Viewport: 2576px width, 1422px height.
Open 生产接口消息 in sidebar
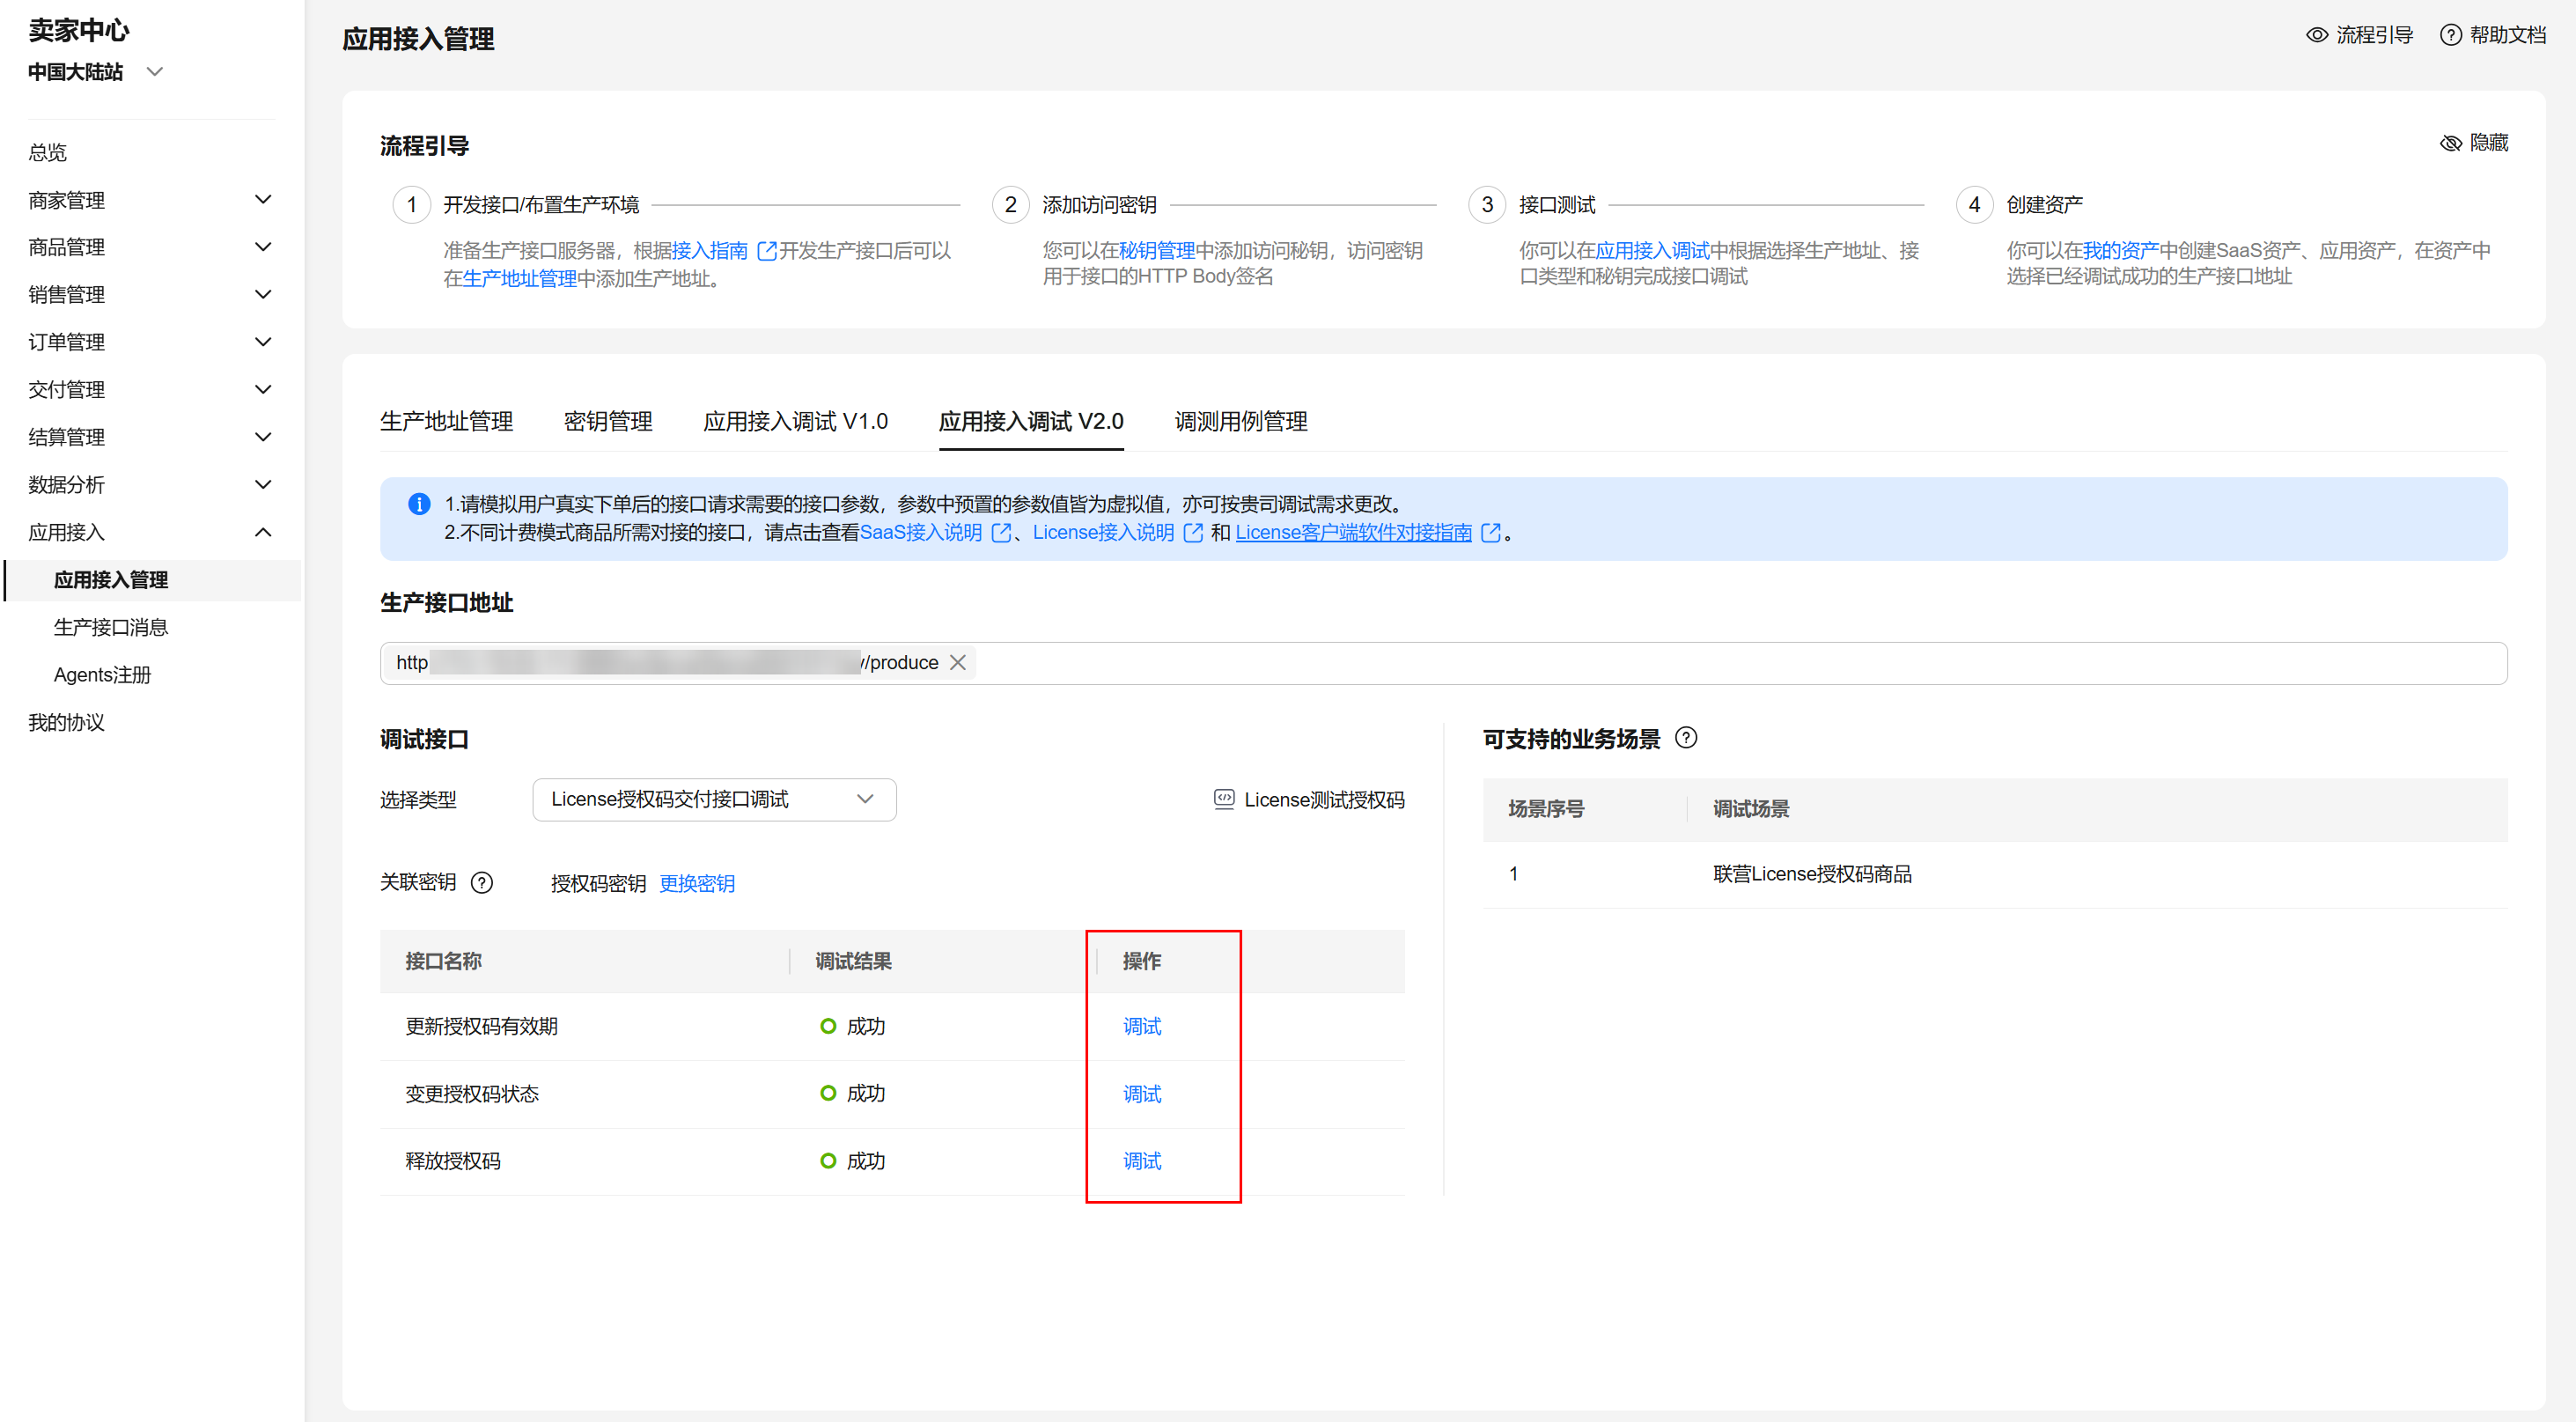[110, 627]
